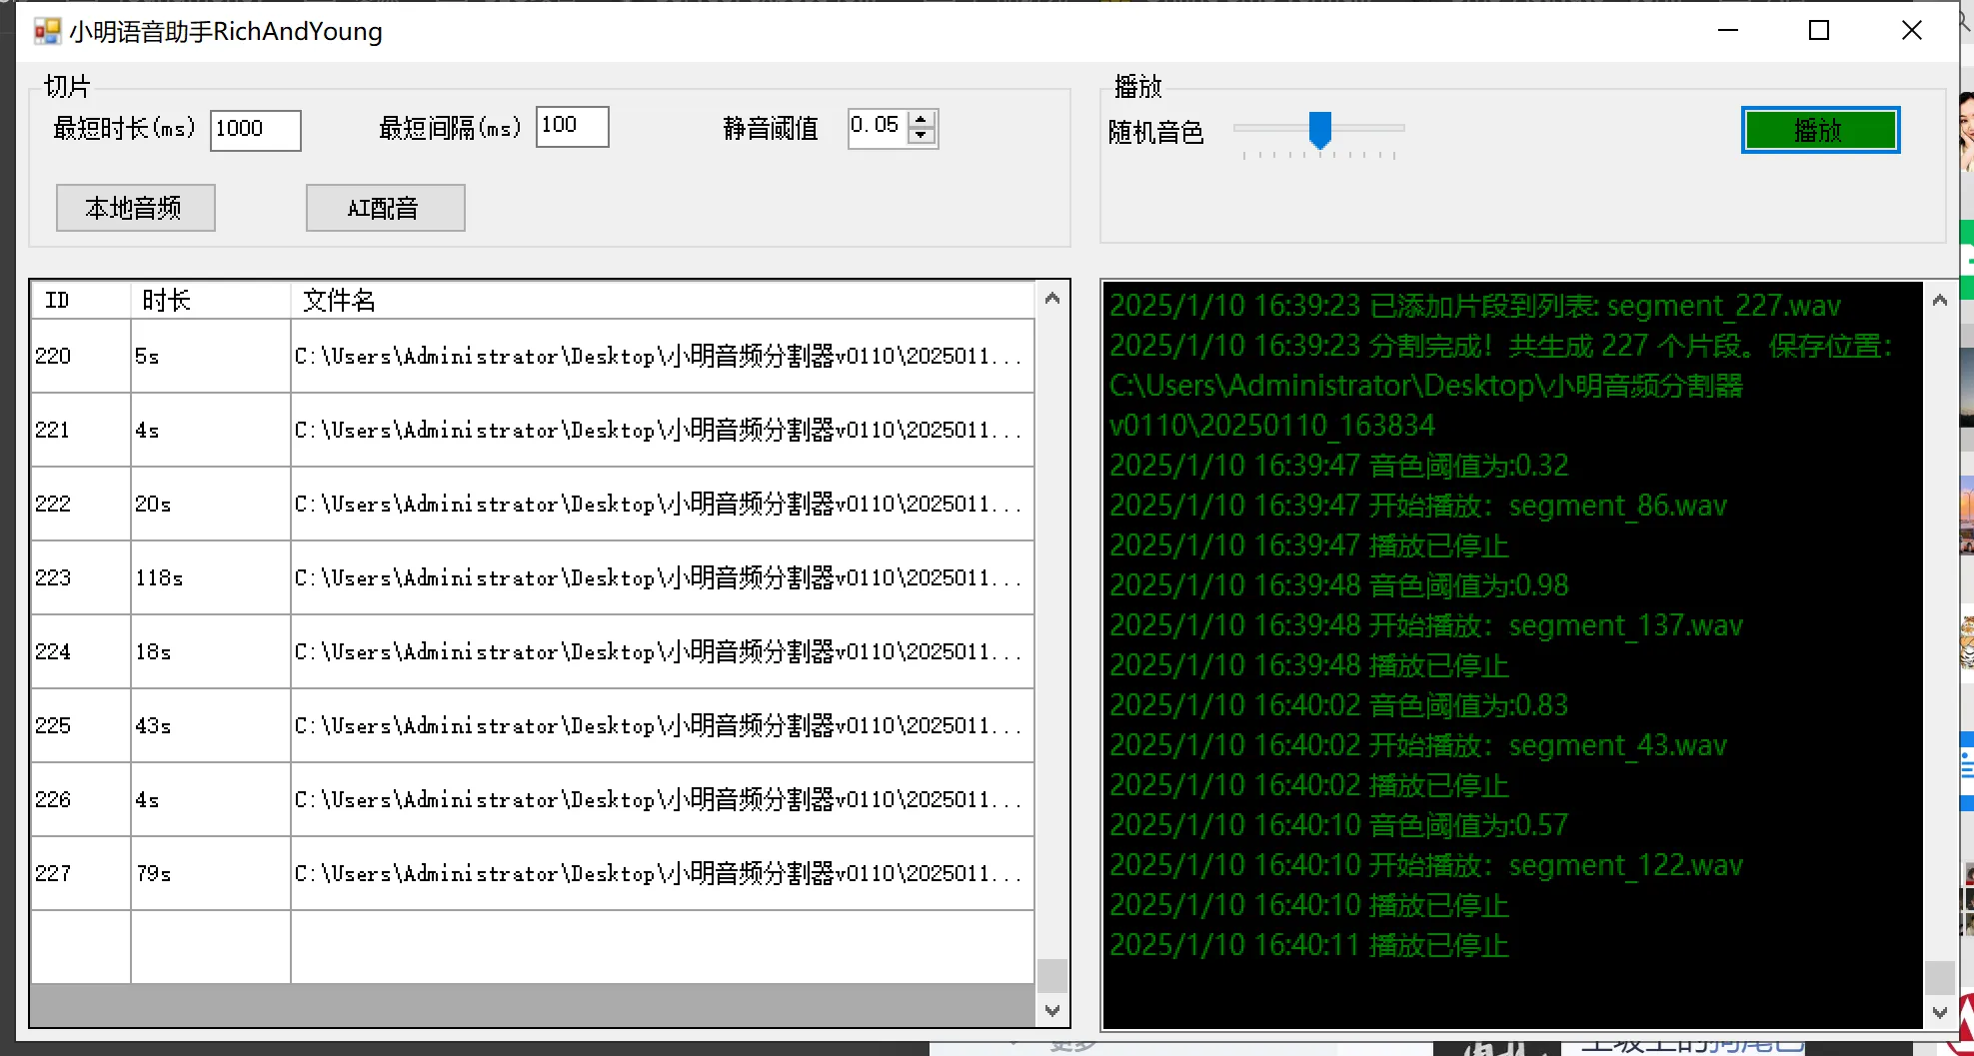Click the log panel scroll up arrow

click(x=1939, y=300)
